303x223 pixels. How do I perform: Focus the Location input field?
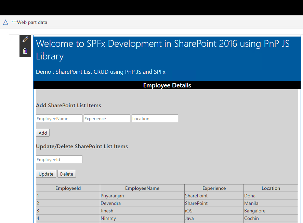(x=155, y=119)
